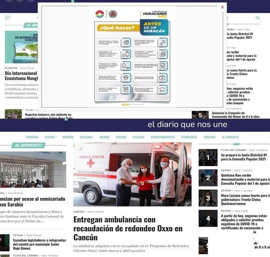Click the Al Momento label above acoso story
The height and width of the screenshot is (257, 270).
[x=28, y=145]
